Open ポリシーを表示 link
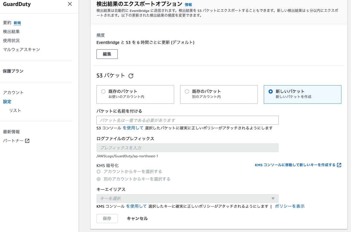351x232 pixels. (290, 206)
